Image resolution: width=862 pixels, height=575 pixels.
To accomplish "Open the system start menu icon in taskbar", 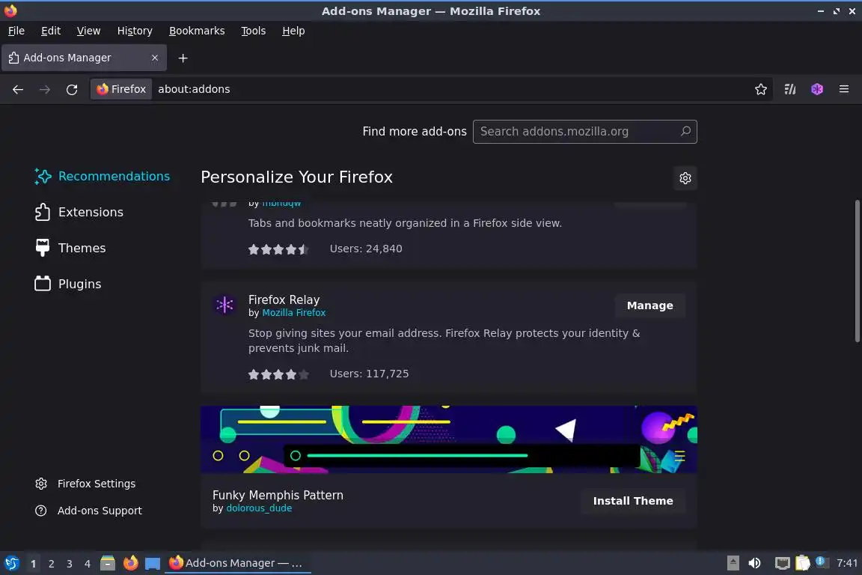I will (x=11, y=563).
